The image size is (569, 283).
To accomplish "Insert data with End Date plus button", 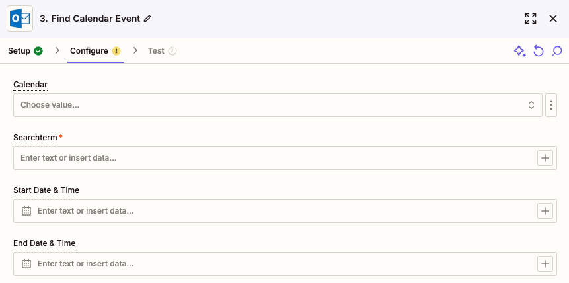I will tap(545, 264).
